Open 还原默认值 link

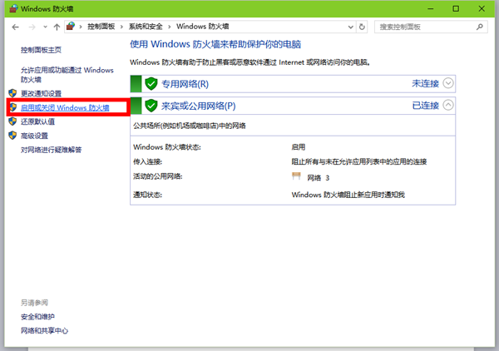point(37,121)
